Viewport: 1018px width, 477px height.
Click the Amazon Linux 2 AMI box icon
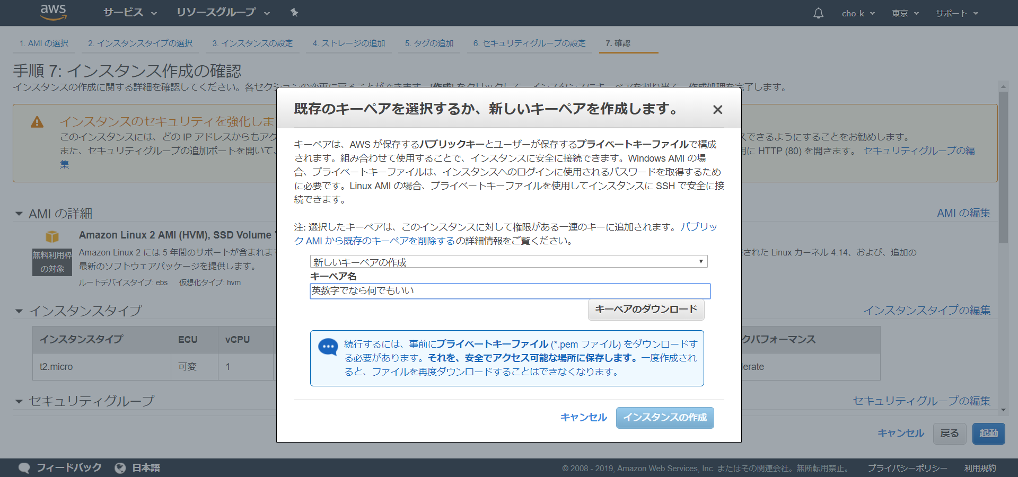click(52, 236)
